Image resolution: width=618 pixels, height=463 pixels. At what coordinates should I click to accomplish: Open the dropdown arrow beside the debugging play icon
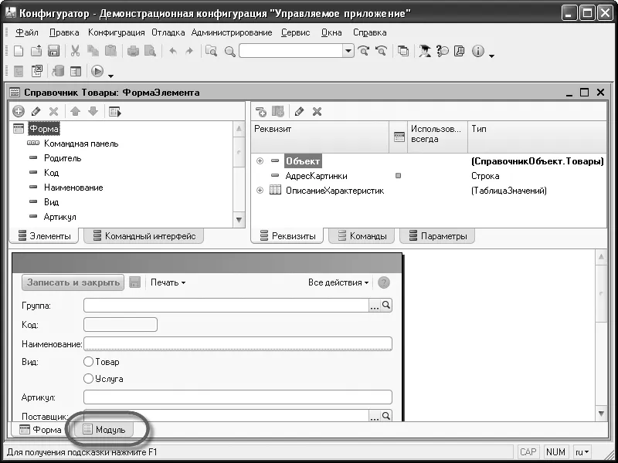tap(110, 76)
